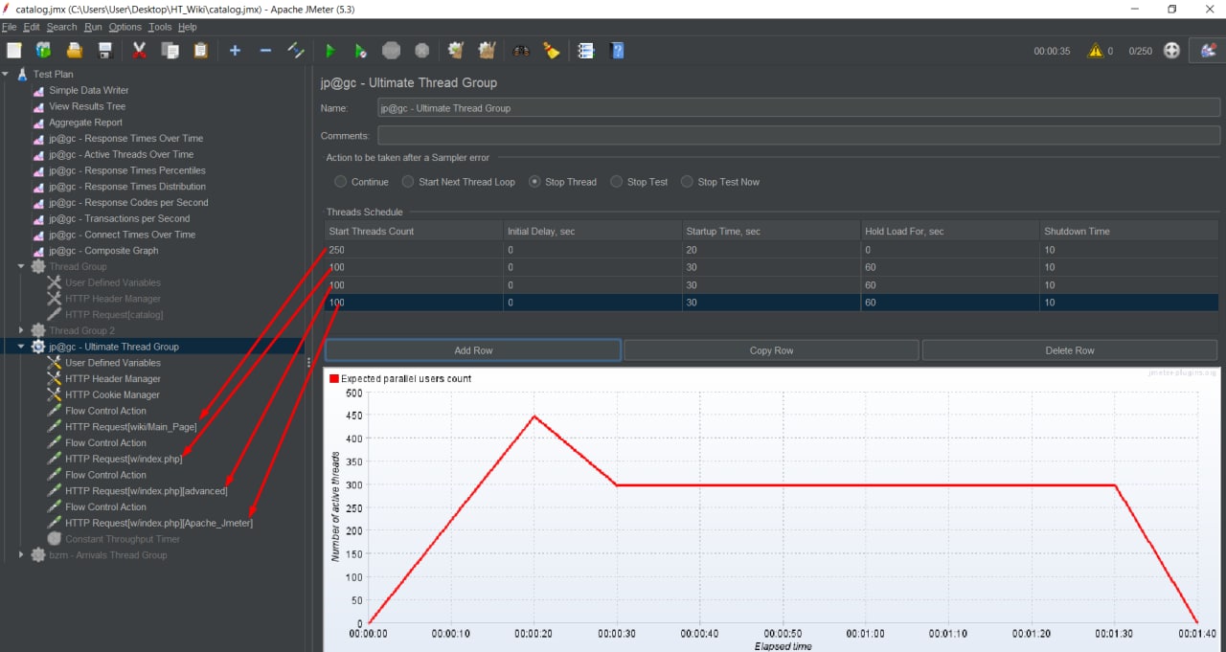
Task: Expand the bzm - Arrivals Thread Group node
Action: point(21,554)
